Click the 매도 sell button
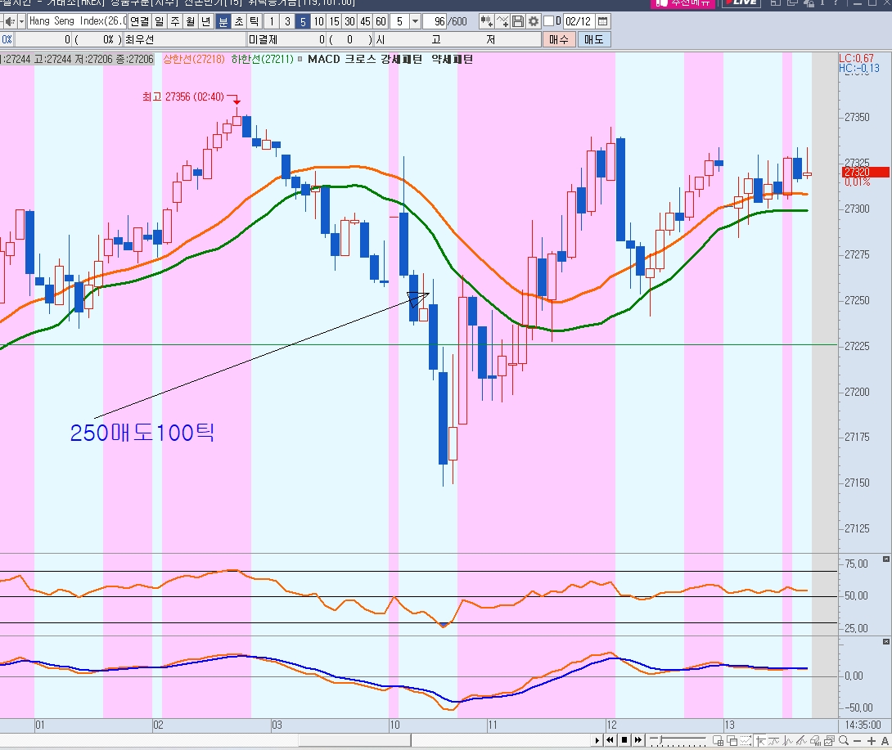The width and height of the screenshot is (892, 750). coord(593,39)
